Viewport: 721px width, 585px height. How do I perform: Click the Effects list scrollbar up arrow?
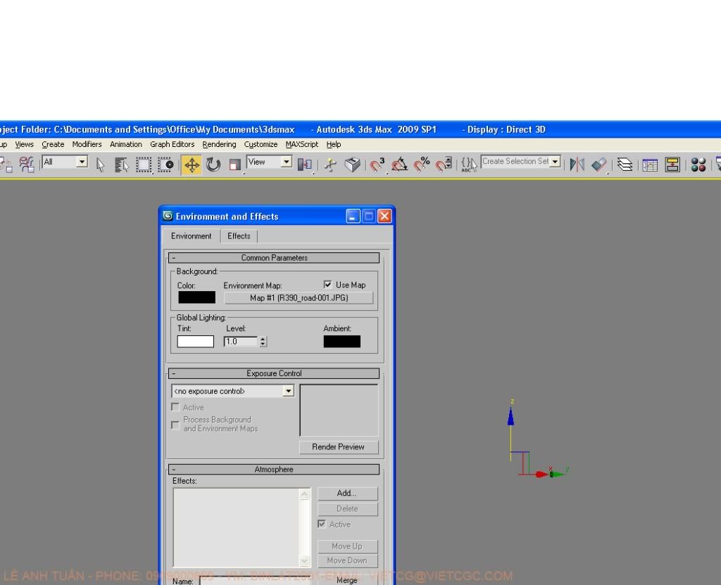(x=304, y=494)
